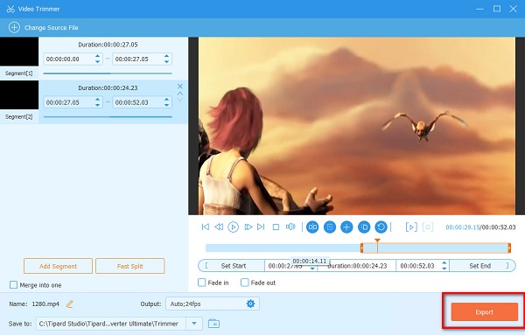Click the Duration:00:00:27.05 text in Segment 1
The height and width of the screenshot is (335, 525).
tap(108, 45)
